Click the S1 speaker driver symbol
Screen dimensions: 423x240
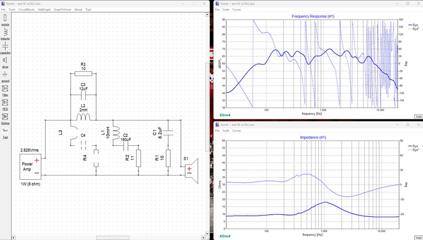tap(191, 171)
